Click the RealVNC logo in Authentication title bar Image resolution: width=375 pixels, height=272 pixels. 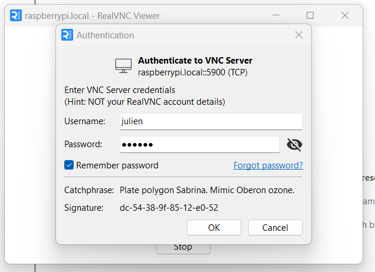67,35
